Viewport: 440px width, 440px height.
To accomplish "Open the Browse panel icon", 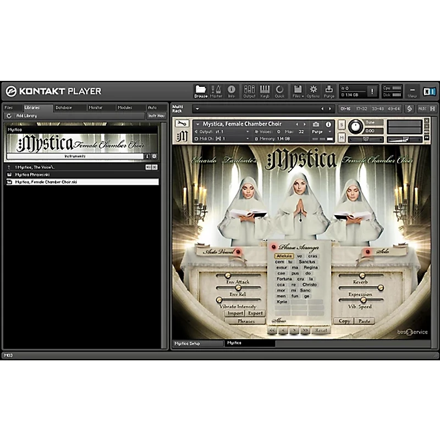I will click(201, 90).
